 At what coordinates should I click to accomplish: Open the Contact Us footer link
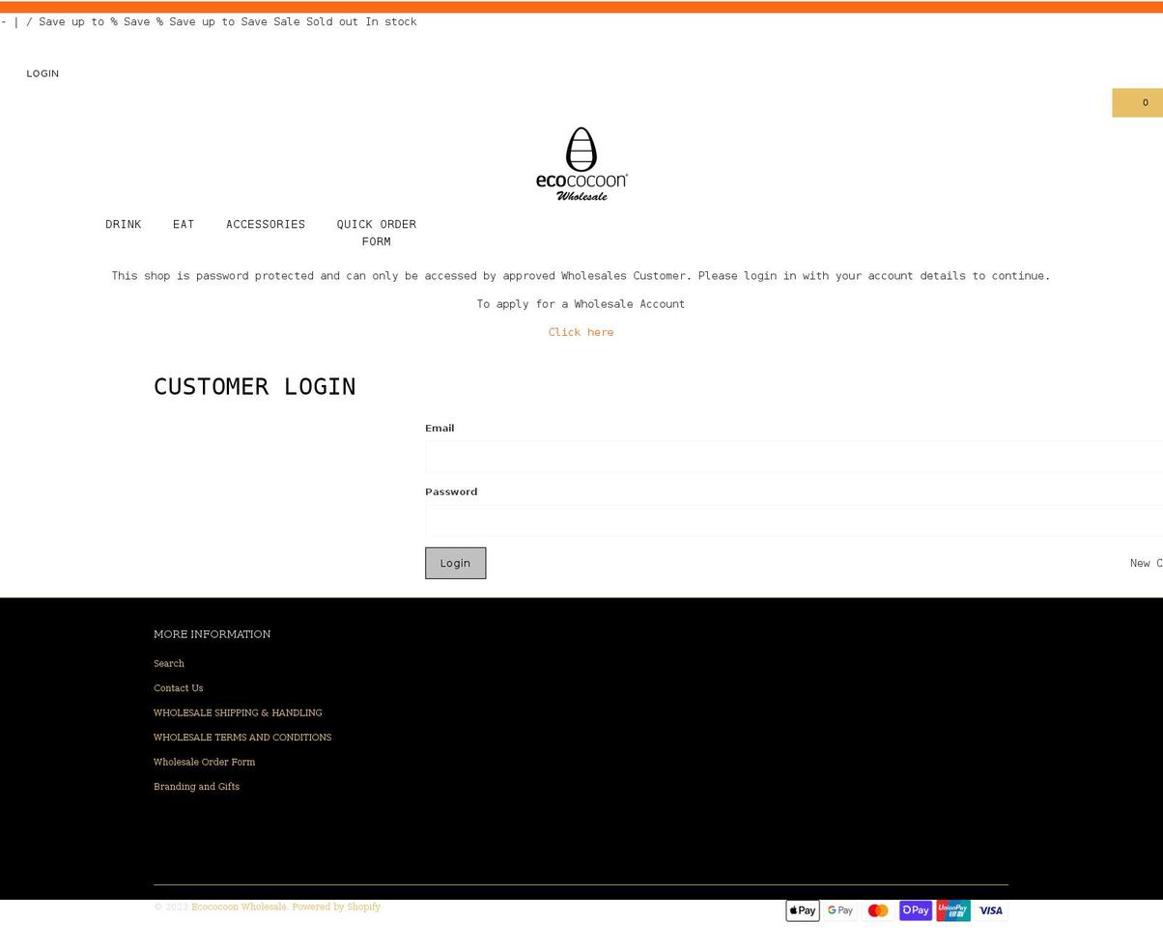178,688
